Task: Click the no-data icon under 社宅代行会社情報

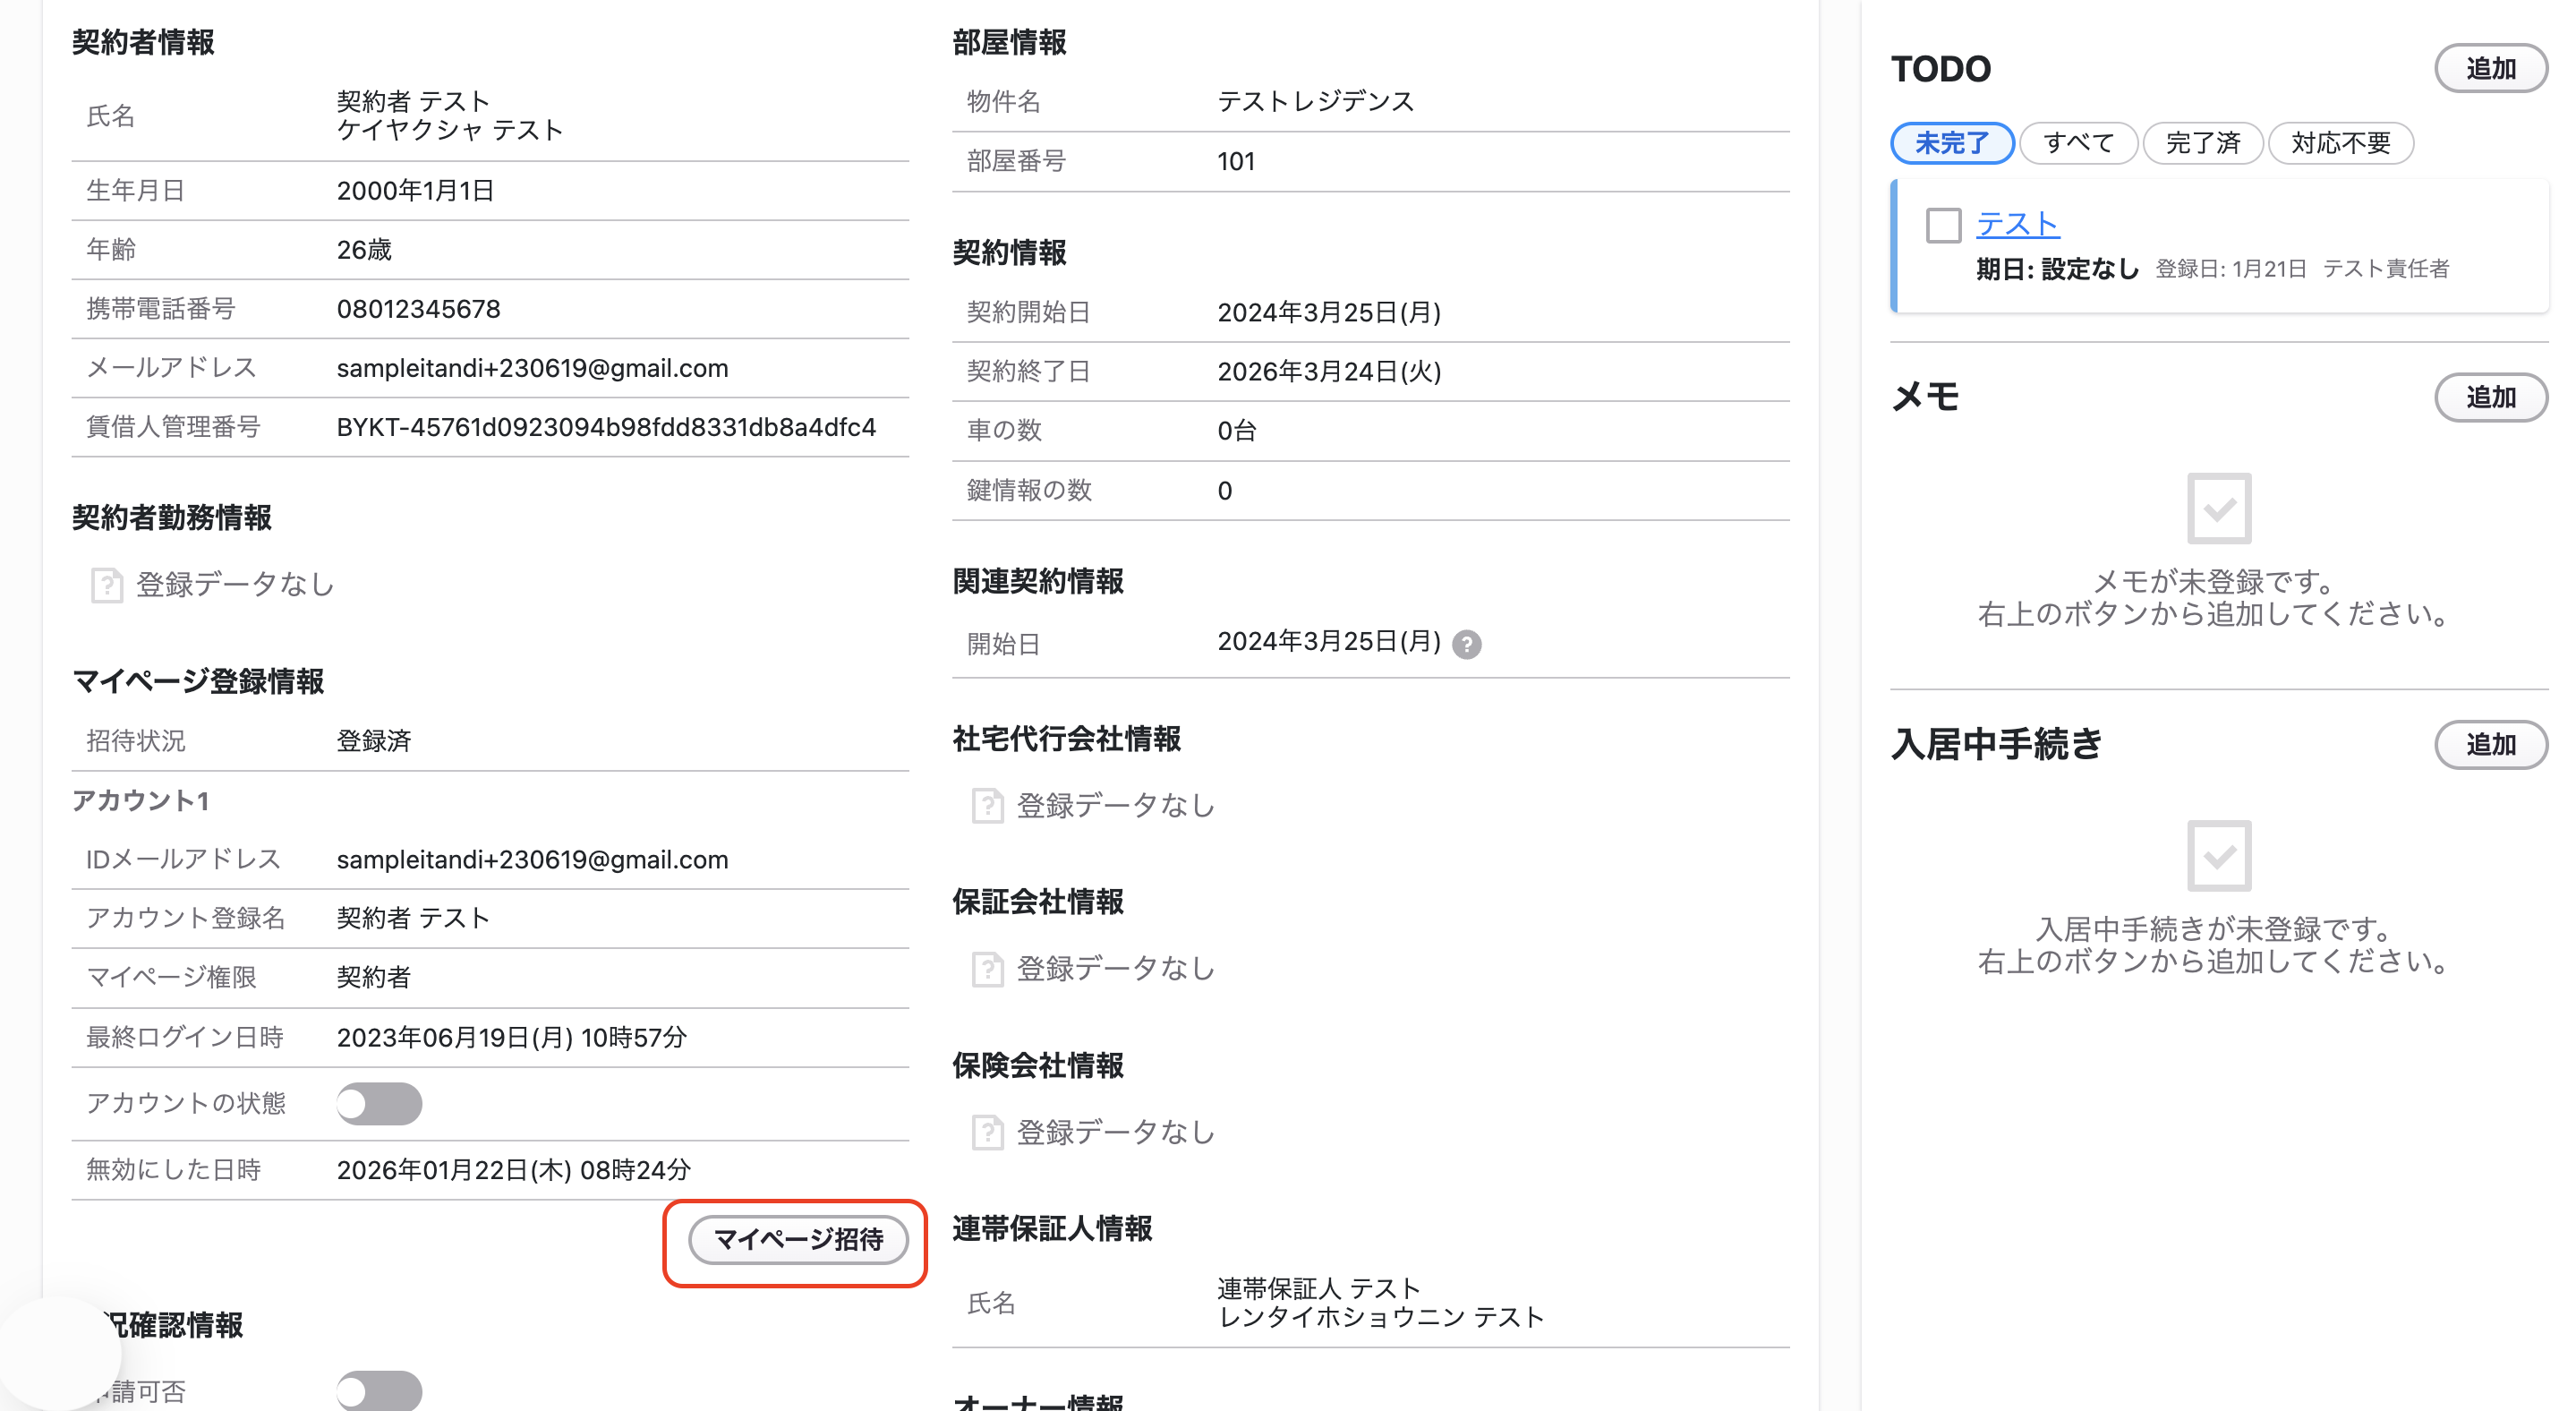Action: pos(987,806)
